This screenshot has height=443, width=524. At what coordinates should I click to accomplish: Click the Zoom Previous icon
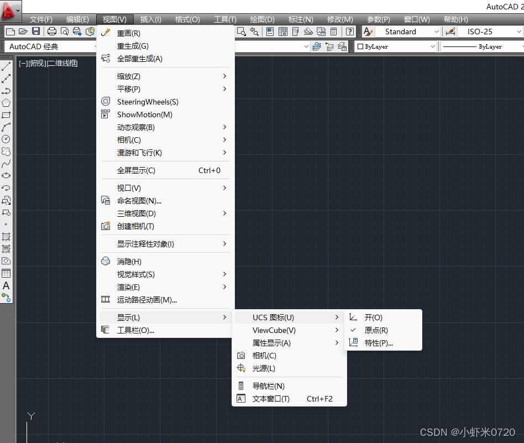click(x=254, y=32)
